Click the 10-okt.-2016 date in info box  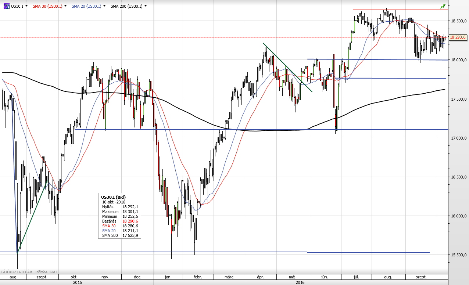114,202
